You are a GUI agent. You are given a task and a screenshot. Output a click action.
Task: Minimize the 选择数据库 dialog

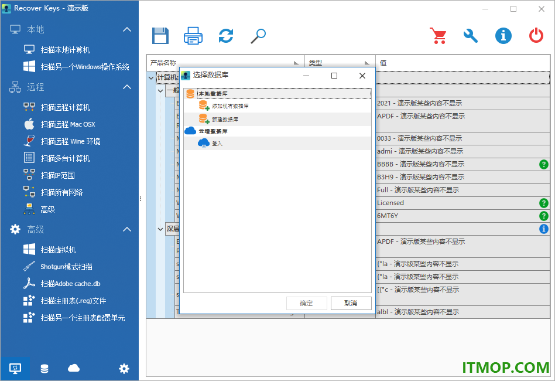(306, 76)
